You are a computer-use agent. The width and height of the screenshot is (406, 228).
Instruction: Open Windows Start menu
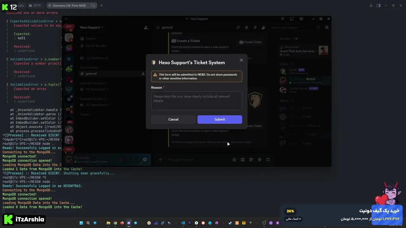click(81, 223)
